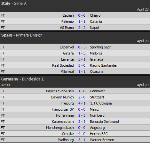
Task: Click the Bayern Munich 2 - 0 score
Action: point(82,97)
